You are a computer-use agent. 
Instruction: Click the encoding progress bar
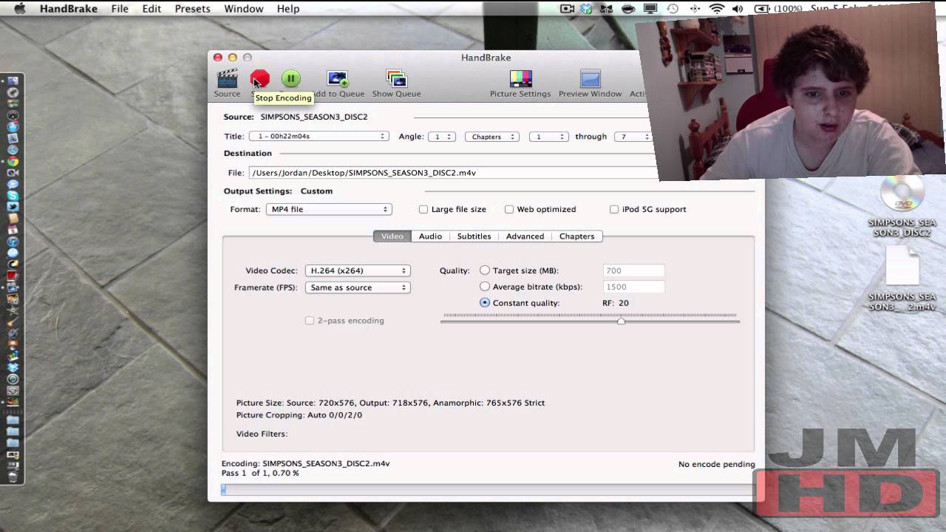487,489
